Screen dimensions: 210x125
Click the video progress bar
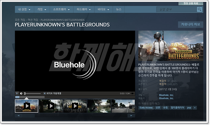coord(75,97)
